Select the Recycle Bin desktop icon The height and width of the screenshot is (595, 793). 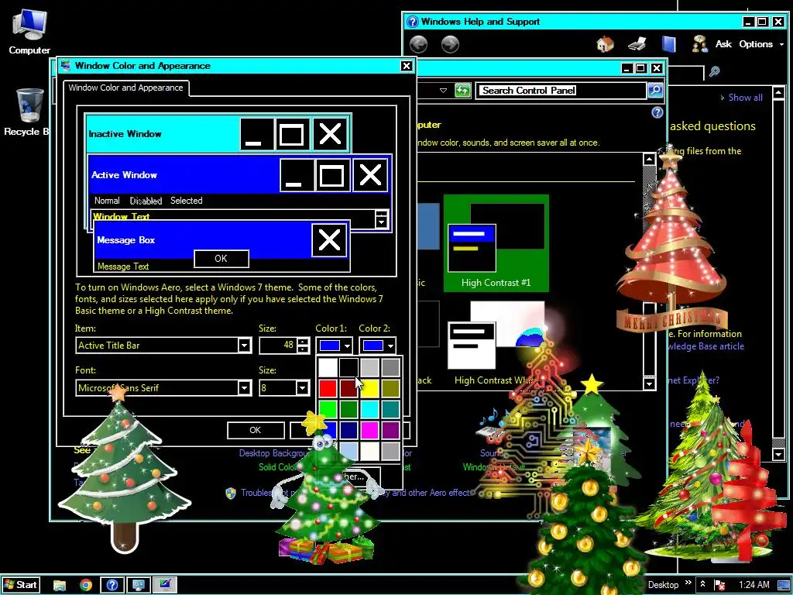click(x=28, y=112)
